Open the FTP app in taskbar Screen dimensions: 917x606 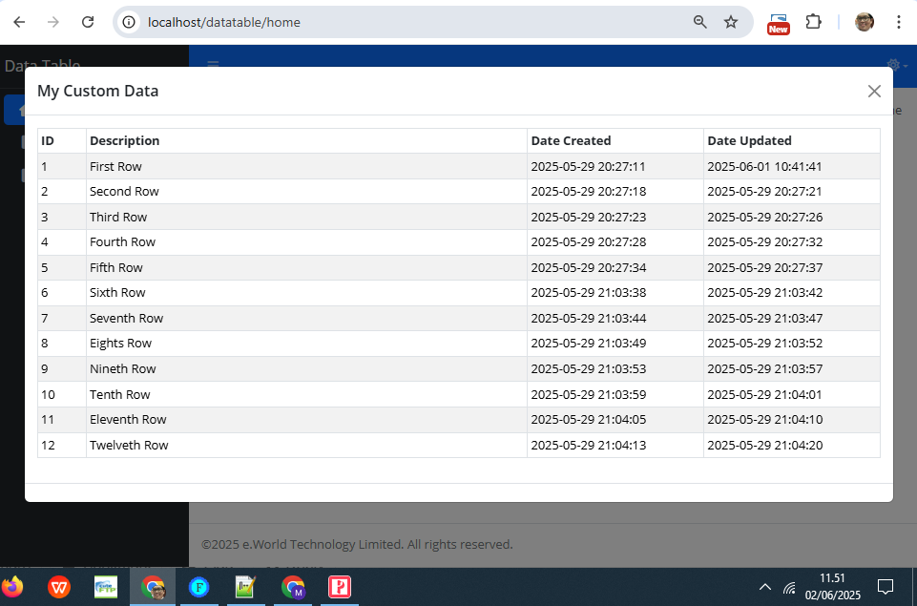pos(106,587)
